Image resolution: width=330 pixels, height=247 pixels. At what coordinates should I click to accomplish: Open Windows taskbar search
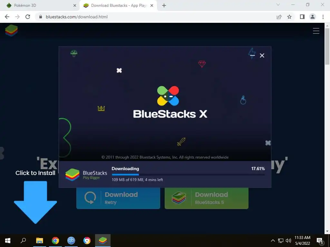(x=23, y=241)
